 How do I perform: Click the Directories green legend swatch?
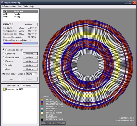(42, 117)
